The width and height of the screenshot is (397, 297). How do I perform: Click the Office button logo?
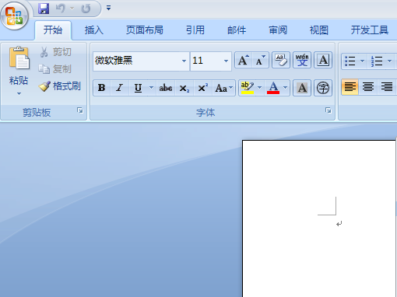pos(15,16)
